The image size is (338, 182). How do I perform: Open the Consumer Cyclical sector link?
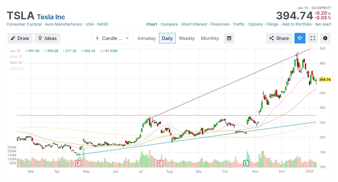pyautogui.click(x=24, y=24)
